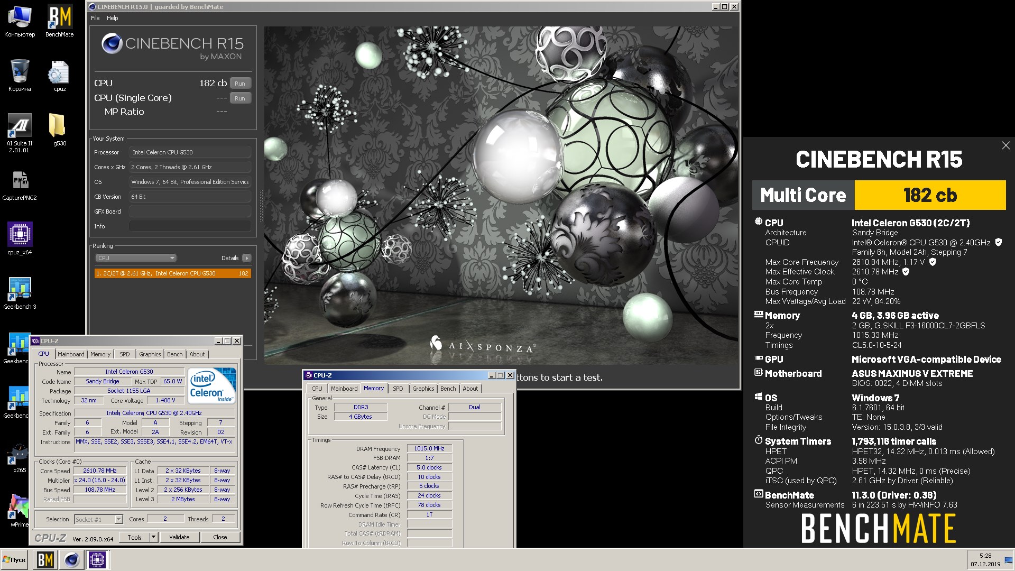Click the Intel Celeron logo in CPU-Z
Screen dimensions: 1015x571
point(211,385)
